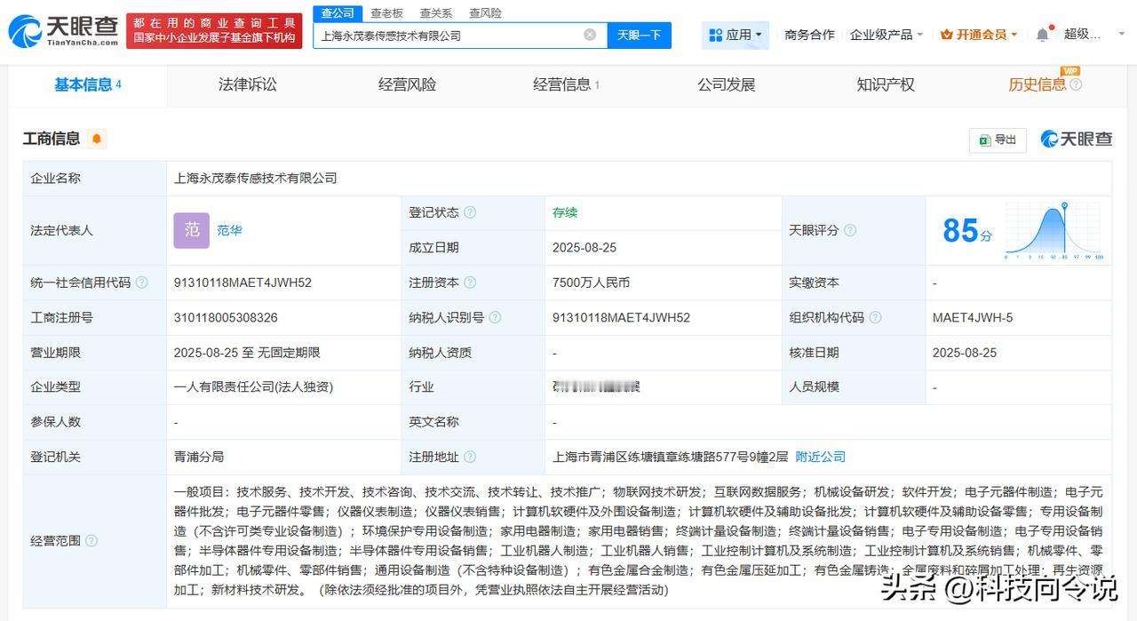Viewport: 1137px width, 621px height.
Task: Open the 商务合作 link
Action: pyautogui.click(x=809, y=35)
